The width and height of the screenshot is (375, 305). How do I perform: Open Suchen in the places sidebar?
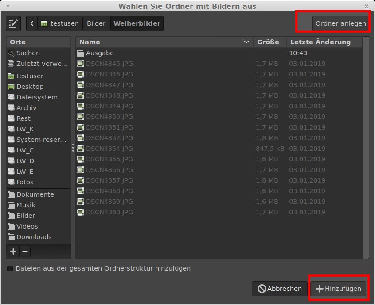[x=39, y=53]
